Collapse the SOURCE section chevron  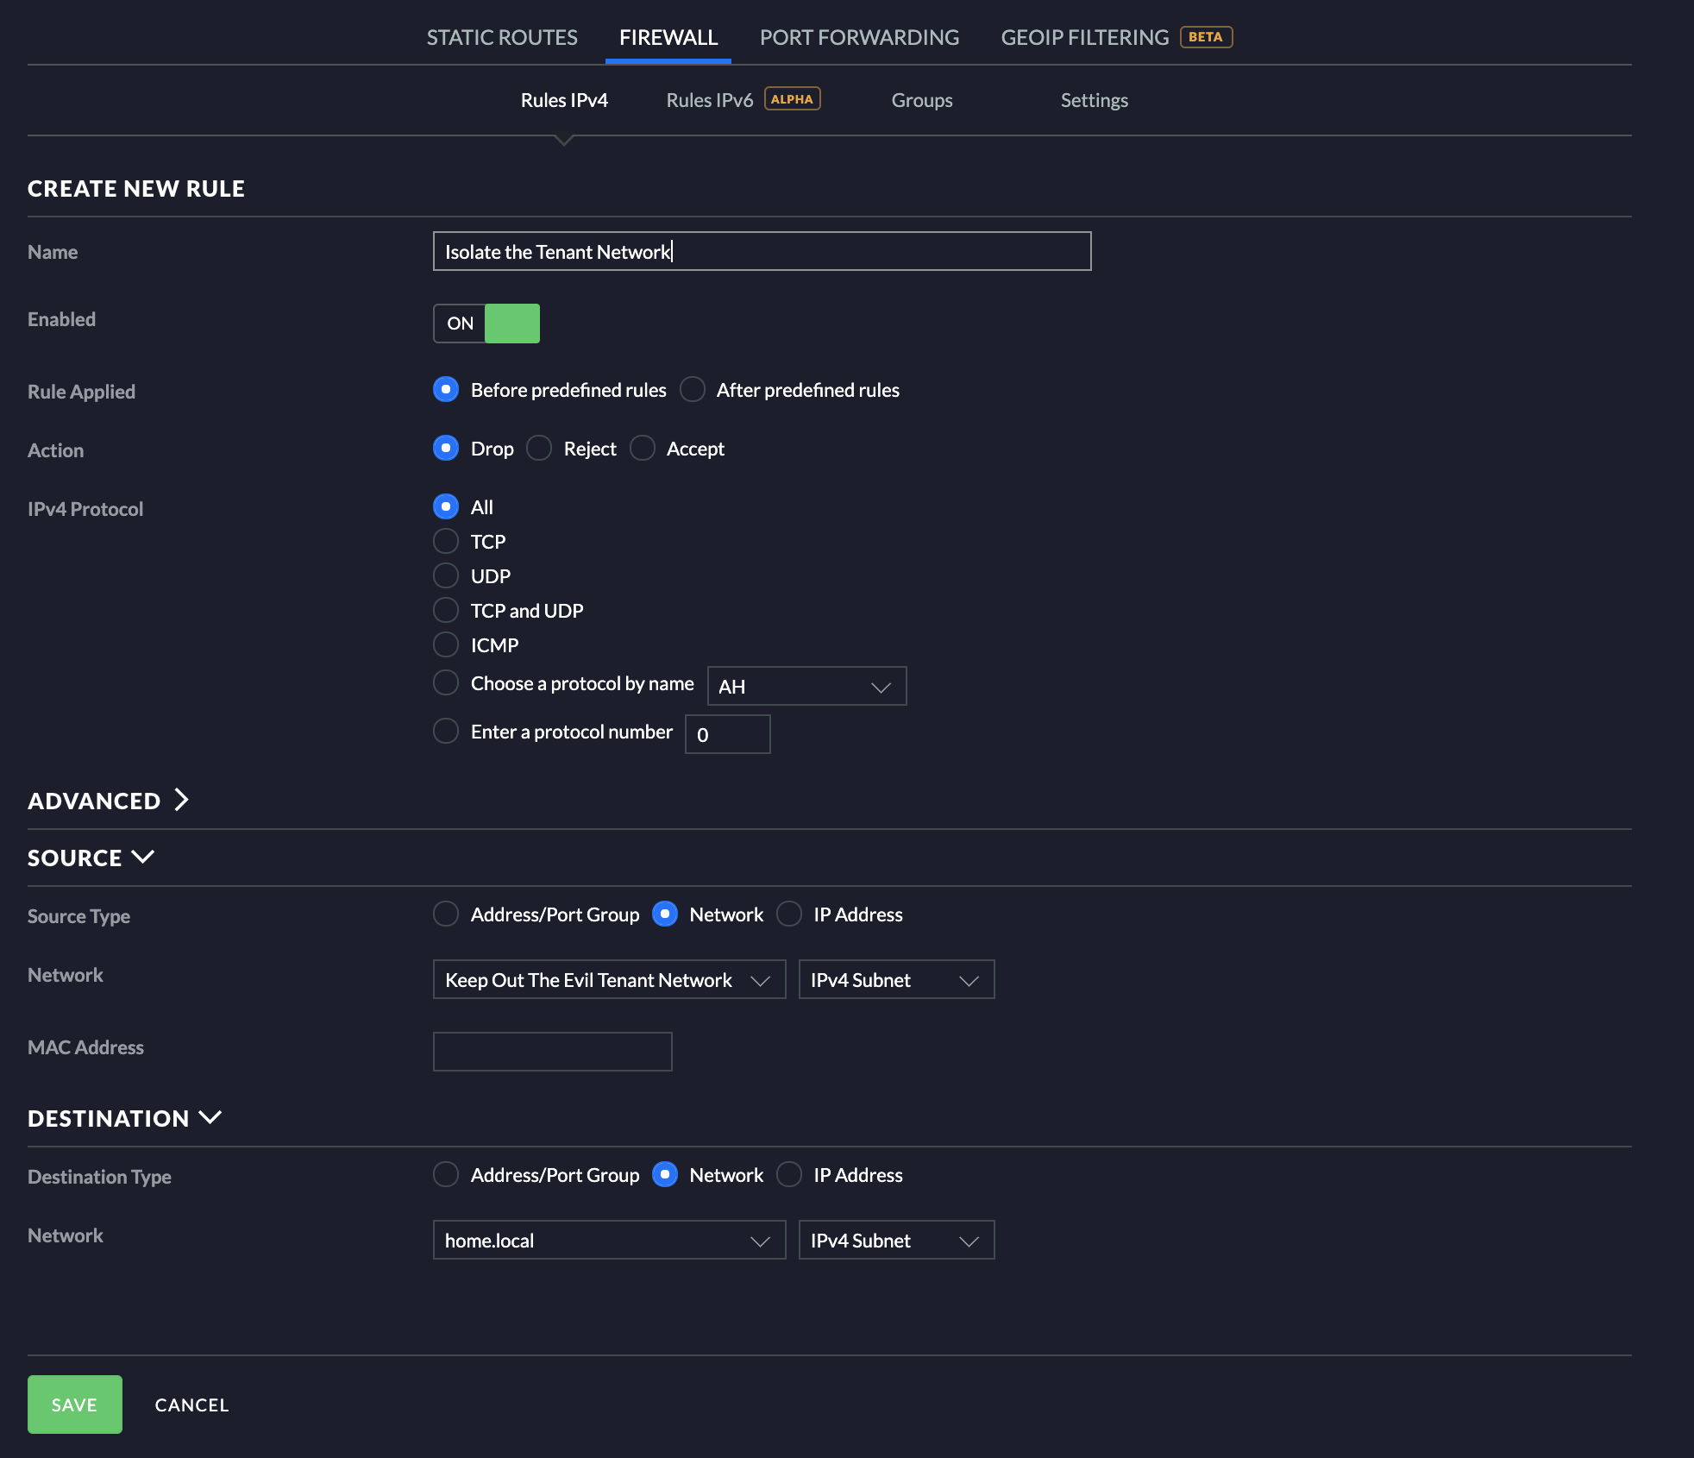(x=142, y=857)
